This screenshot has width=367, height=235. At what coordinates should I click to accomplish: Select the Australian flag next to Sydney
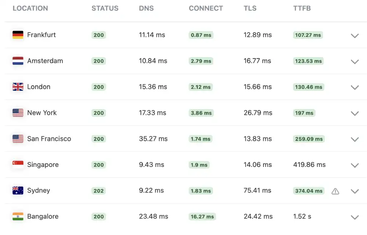[x=19, y=191]
